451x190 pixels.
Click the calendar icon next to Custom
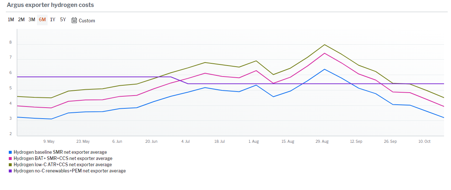[x=74, y=21]
